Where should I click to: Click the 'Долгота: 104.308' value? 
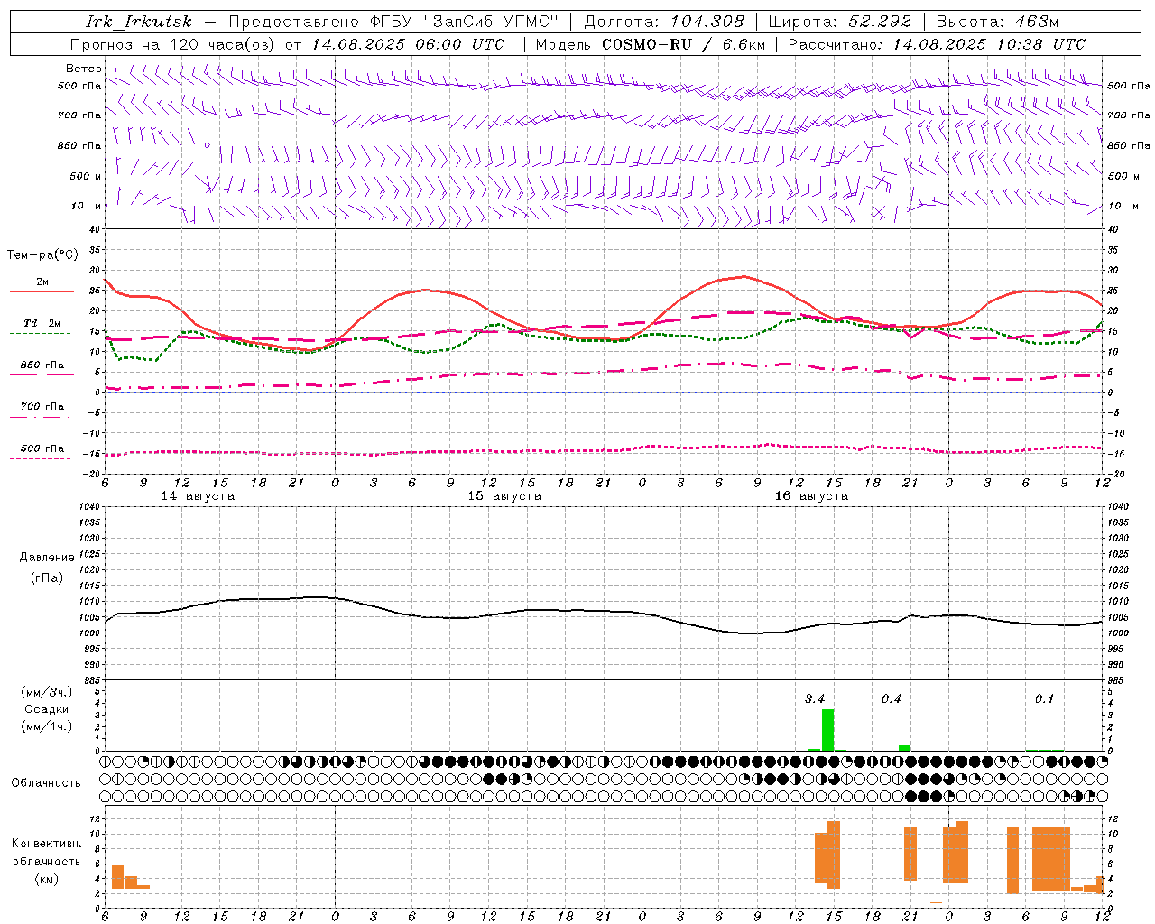[664, 22]
